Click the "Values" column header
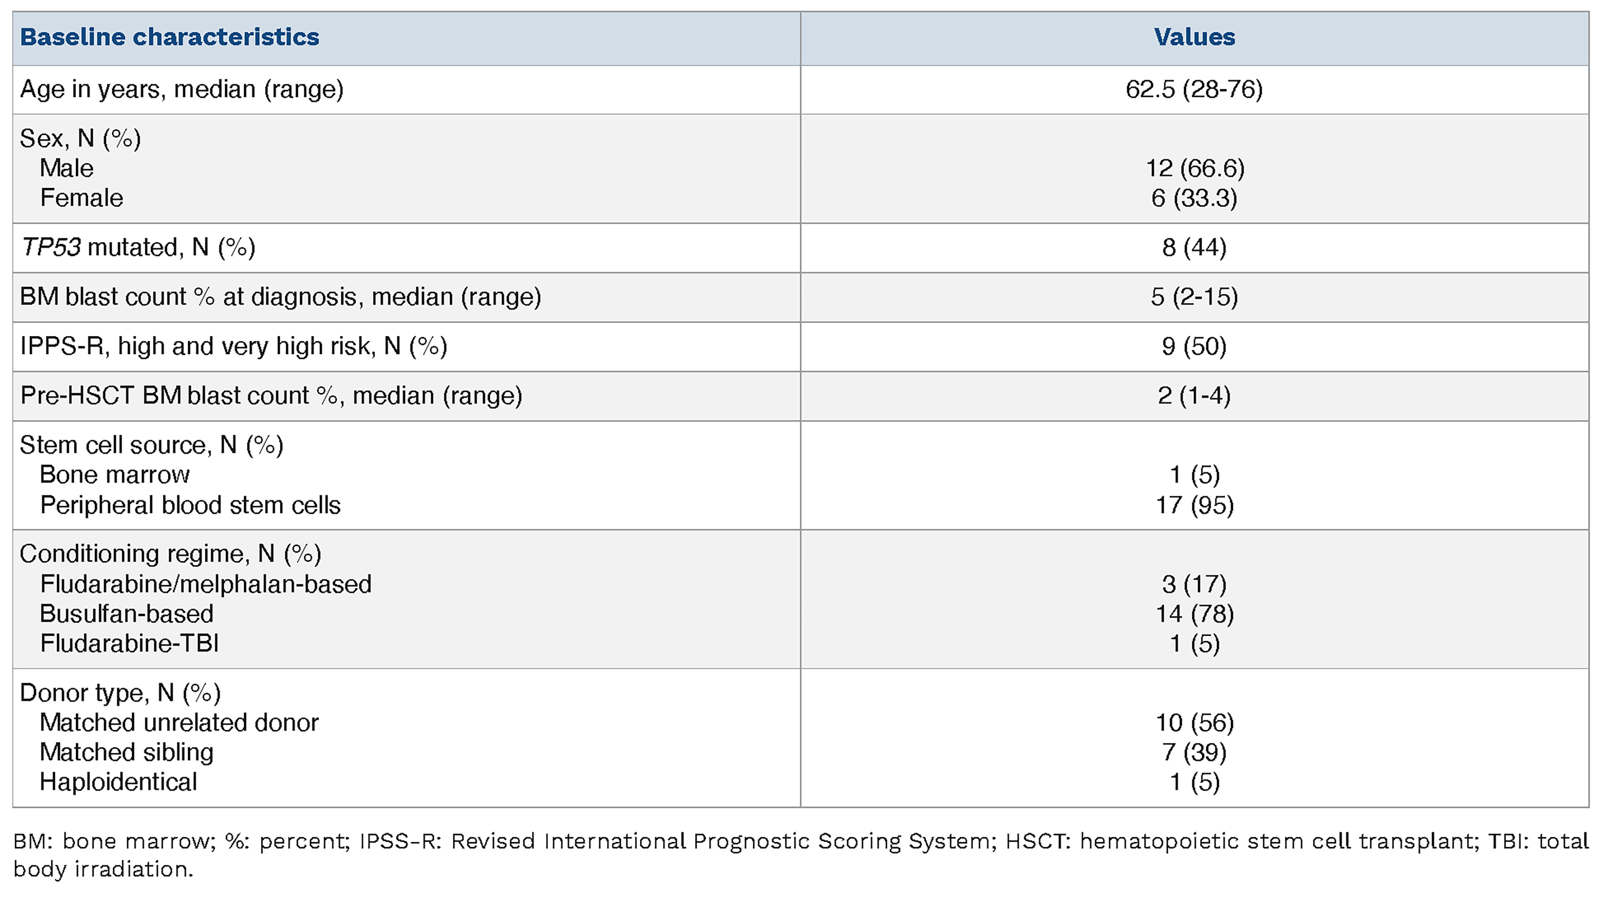1599x898 pixels. pyautogui.click(x=1194, y=37)
